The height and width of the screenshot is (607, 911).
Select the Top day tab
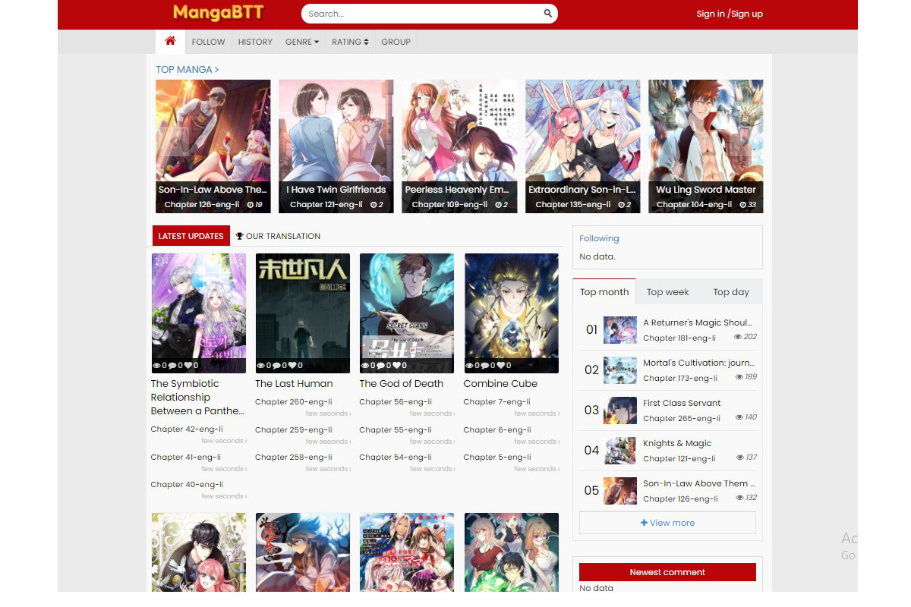coord(730,292)
